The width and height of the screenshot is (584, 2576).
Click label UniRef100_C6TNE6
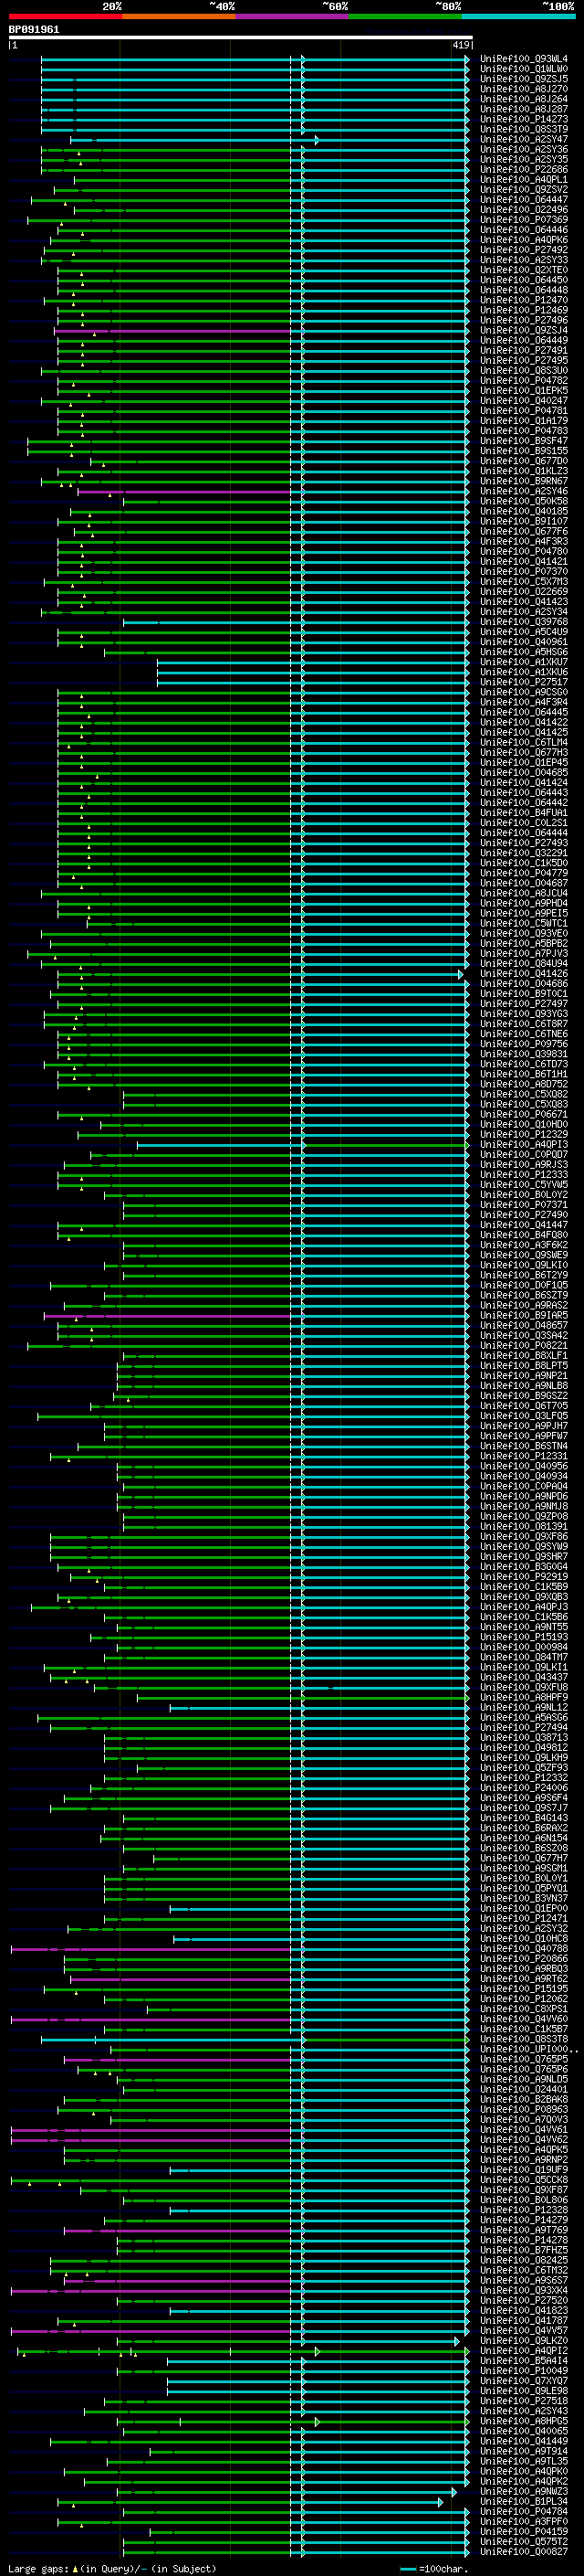pos(524,1034)
